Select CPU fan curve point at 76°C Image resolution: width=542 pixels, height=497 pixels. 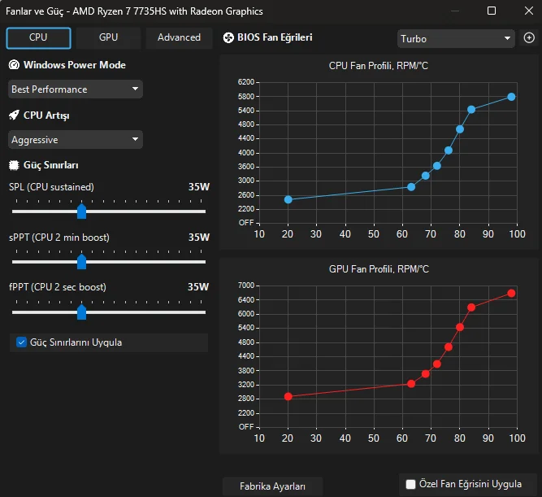[x=449, y=150]
